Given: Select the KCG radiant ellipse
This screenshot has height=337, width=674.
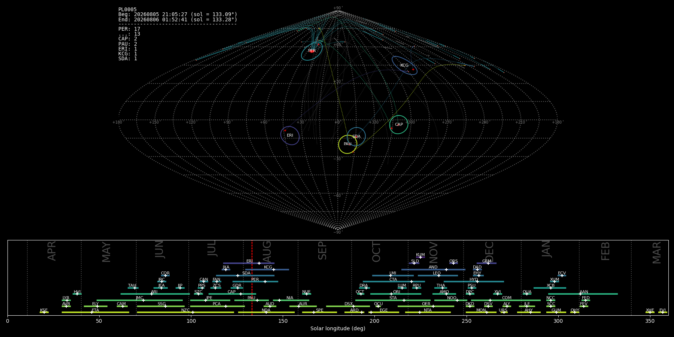Looking at the screenshot, I should tap(404, 65).
